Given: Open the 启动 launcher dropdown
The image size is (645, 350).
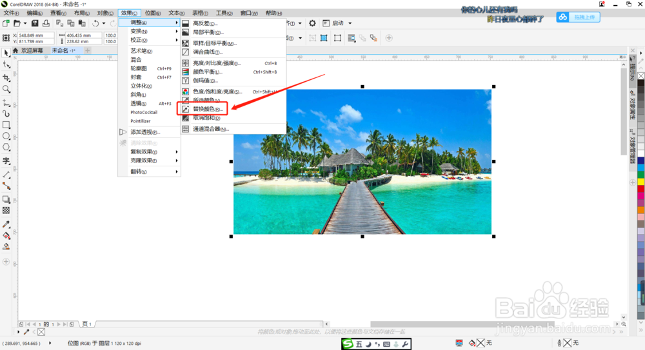Looking at the screenshot, I should [x=350, y=23].
